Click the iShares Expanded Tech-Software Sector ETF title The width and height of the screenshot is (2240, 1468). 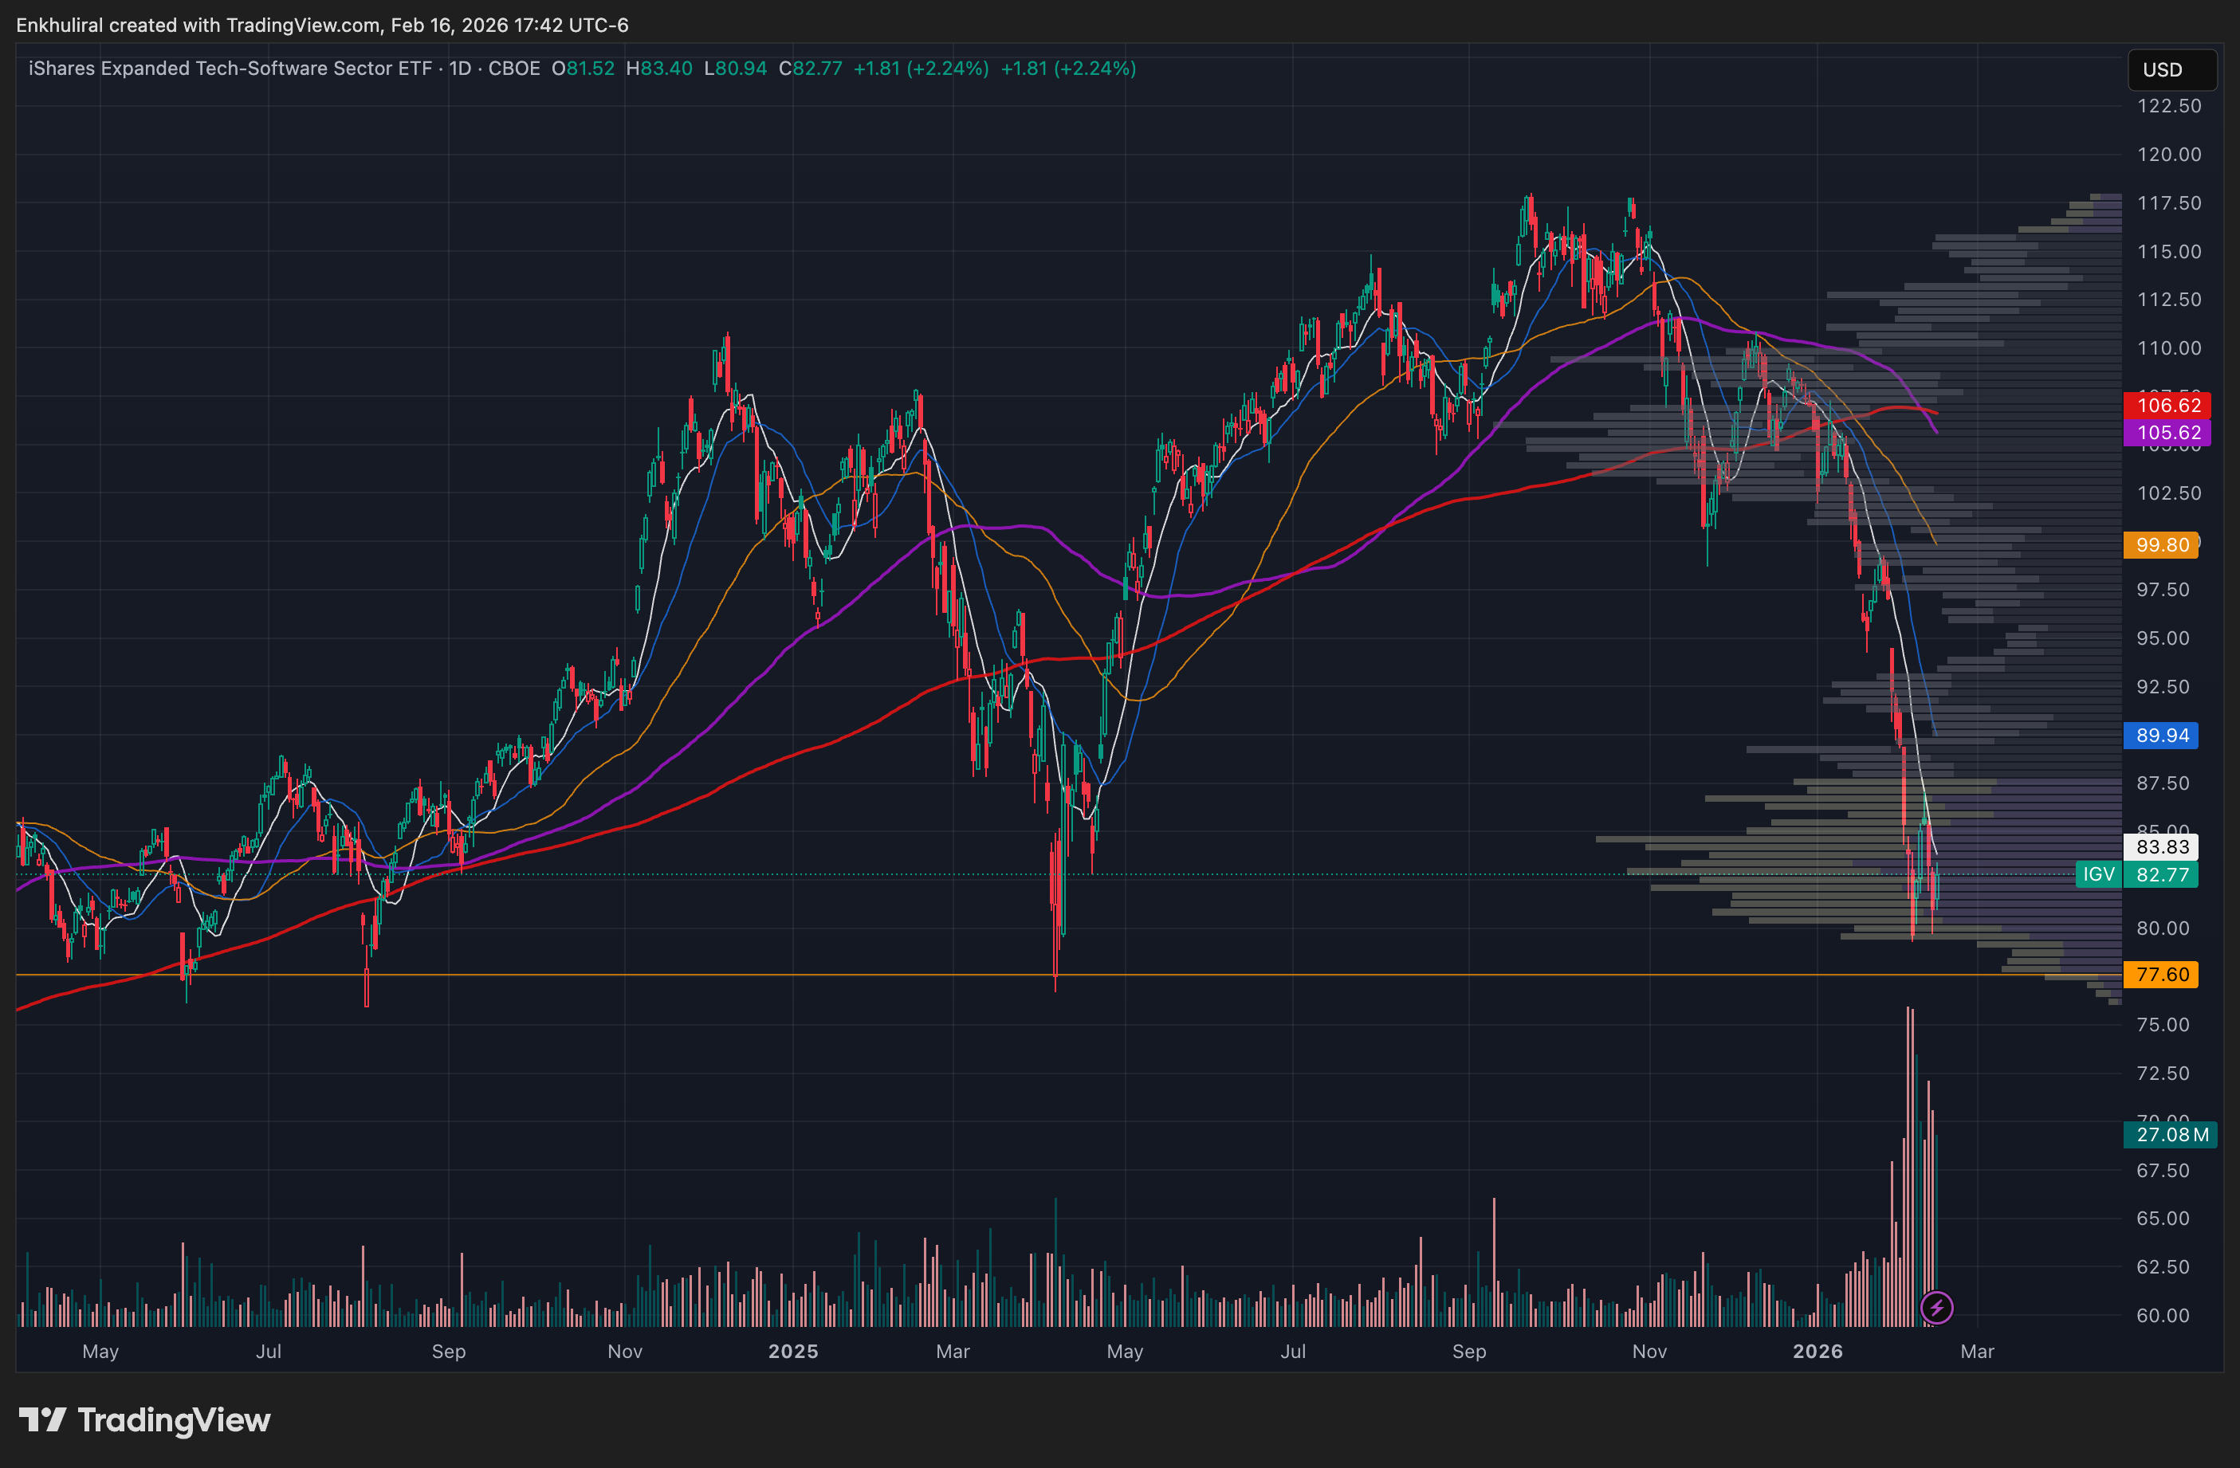click(x=230, y=69)
